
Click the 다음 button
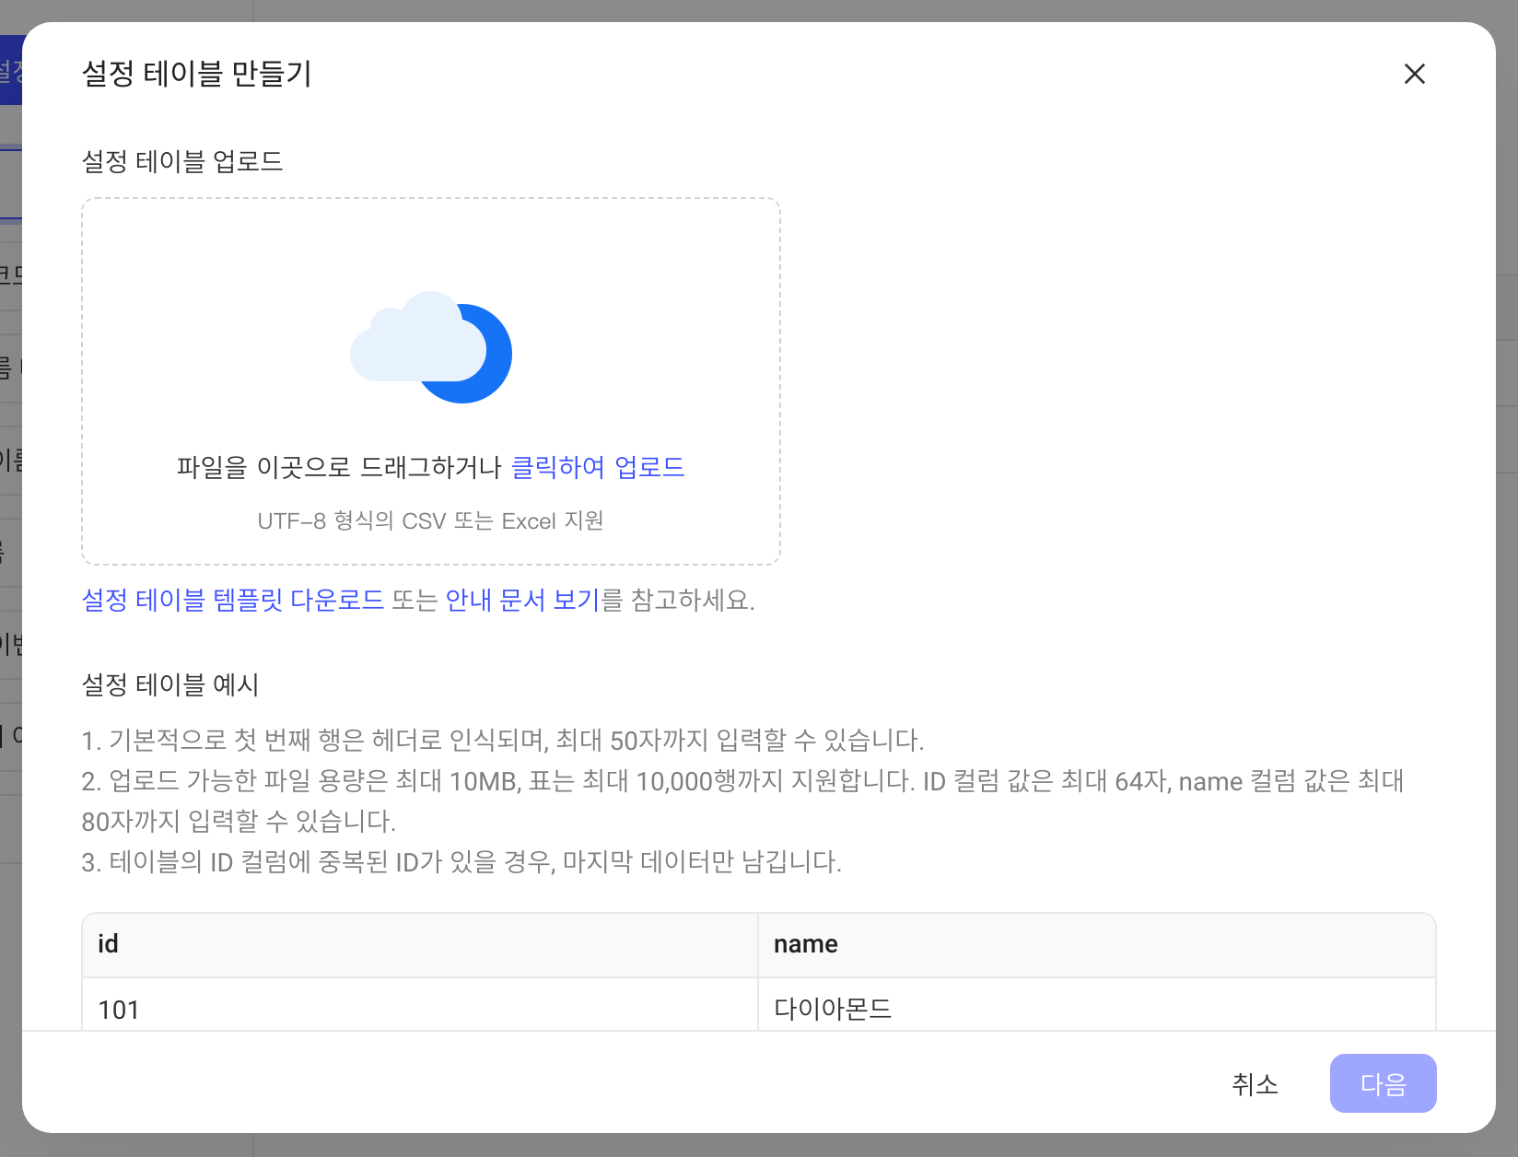click(x=1383, y=1083)
